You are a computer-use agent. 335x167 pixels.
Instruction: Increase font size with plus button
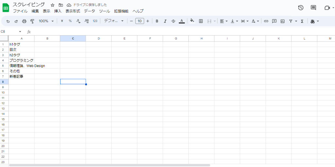[148, 21]
